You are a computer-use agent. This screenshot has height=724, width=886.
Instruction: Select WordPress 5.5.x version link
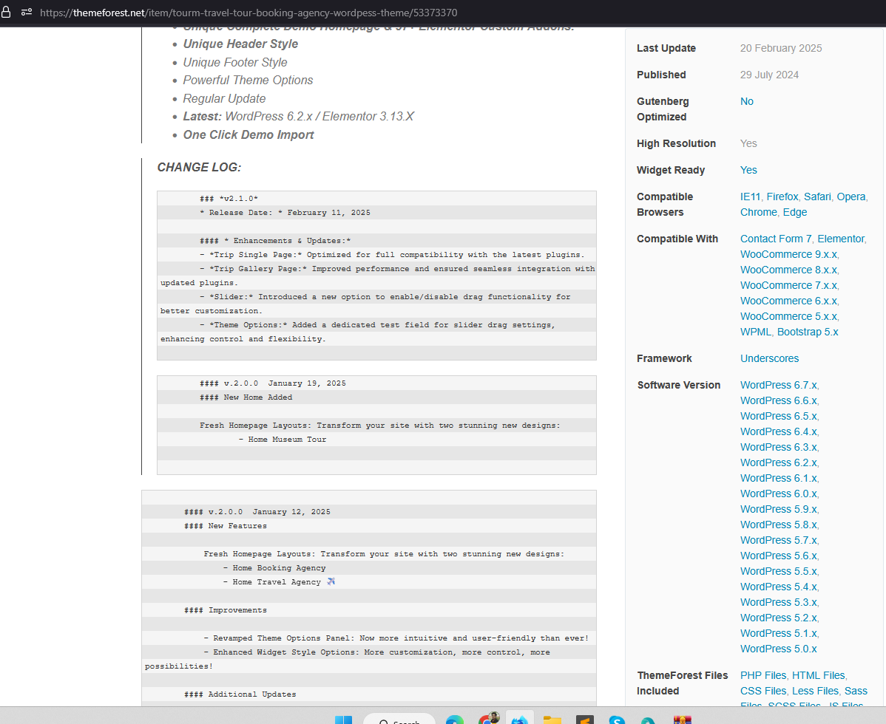coord(778,571)
